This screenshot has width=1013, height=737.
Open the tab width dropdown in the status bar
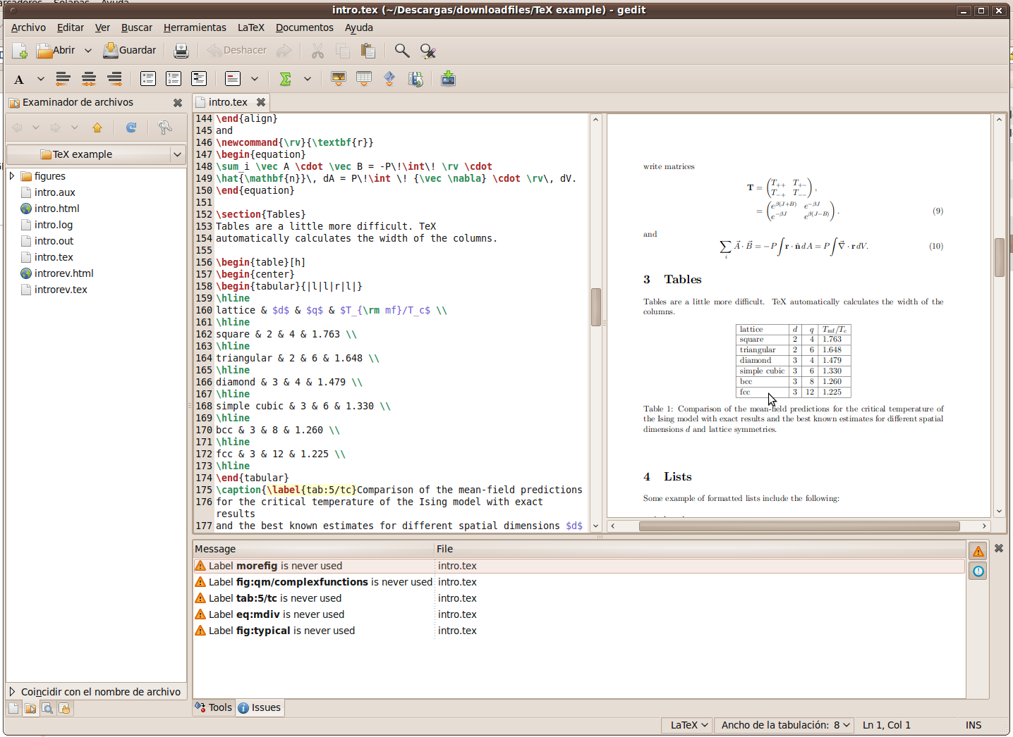(x=785, y=725)
